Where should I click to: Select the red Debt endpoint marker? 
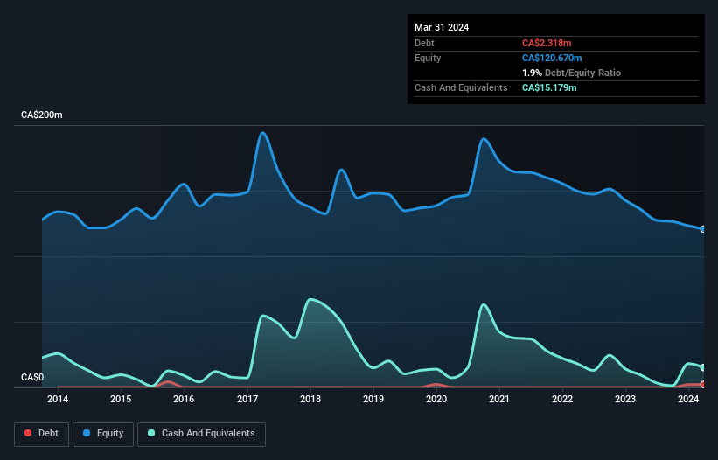pyautogui.click(x=703, y=385)
